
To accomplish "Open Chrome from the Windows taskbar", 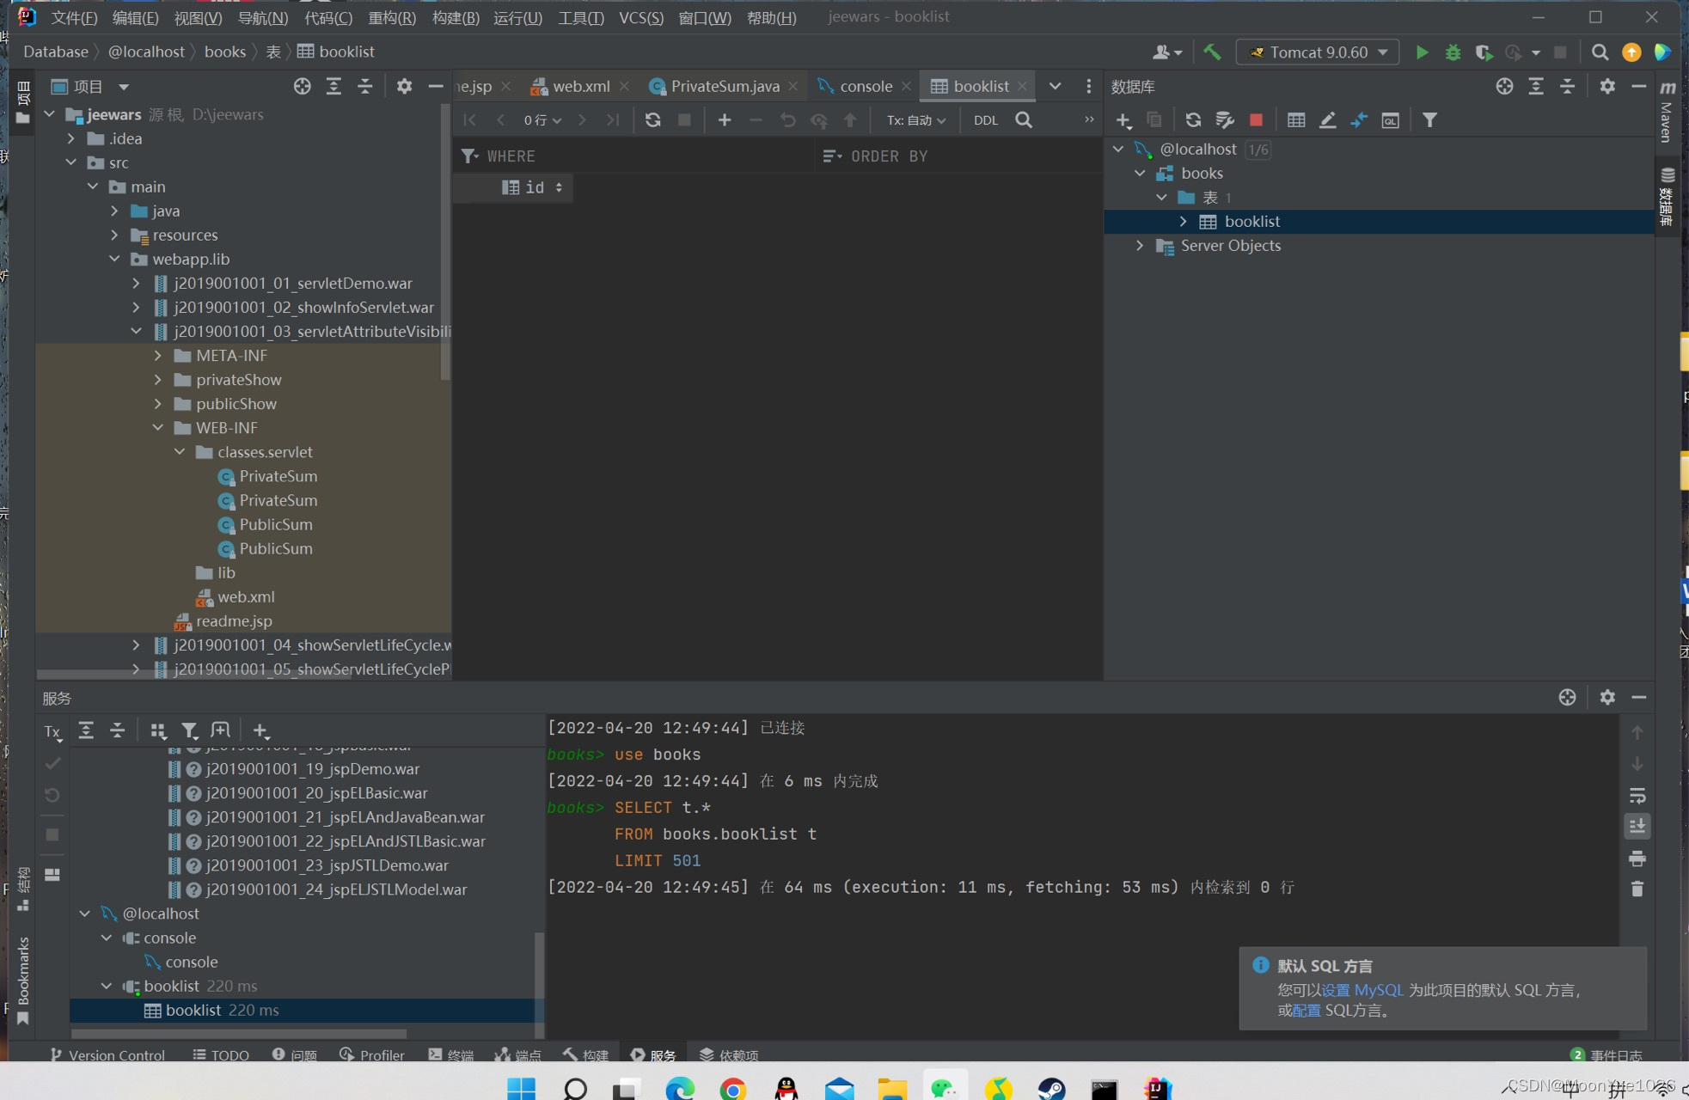I will click(x=732, y=1089).
